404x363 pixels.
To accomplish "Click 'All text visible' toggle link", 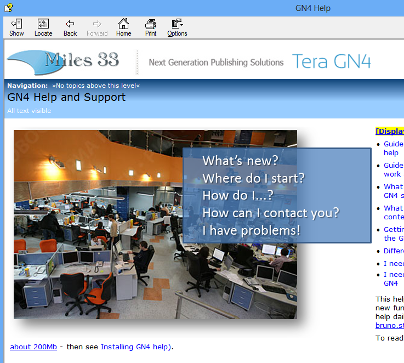I will tap(29, 111).
